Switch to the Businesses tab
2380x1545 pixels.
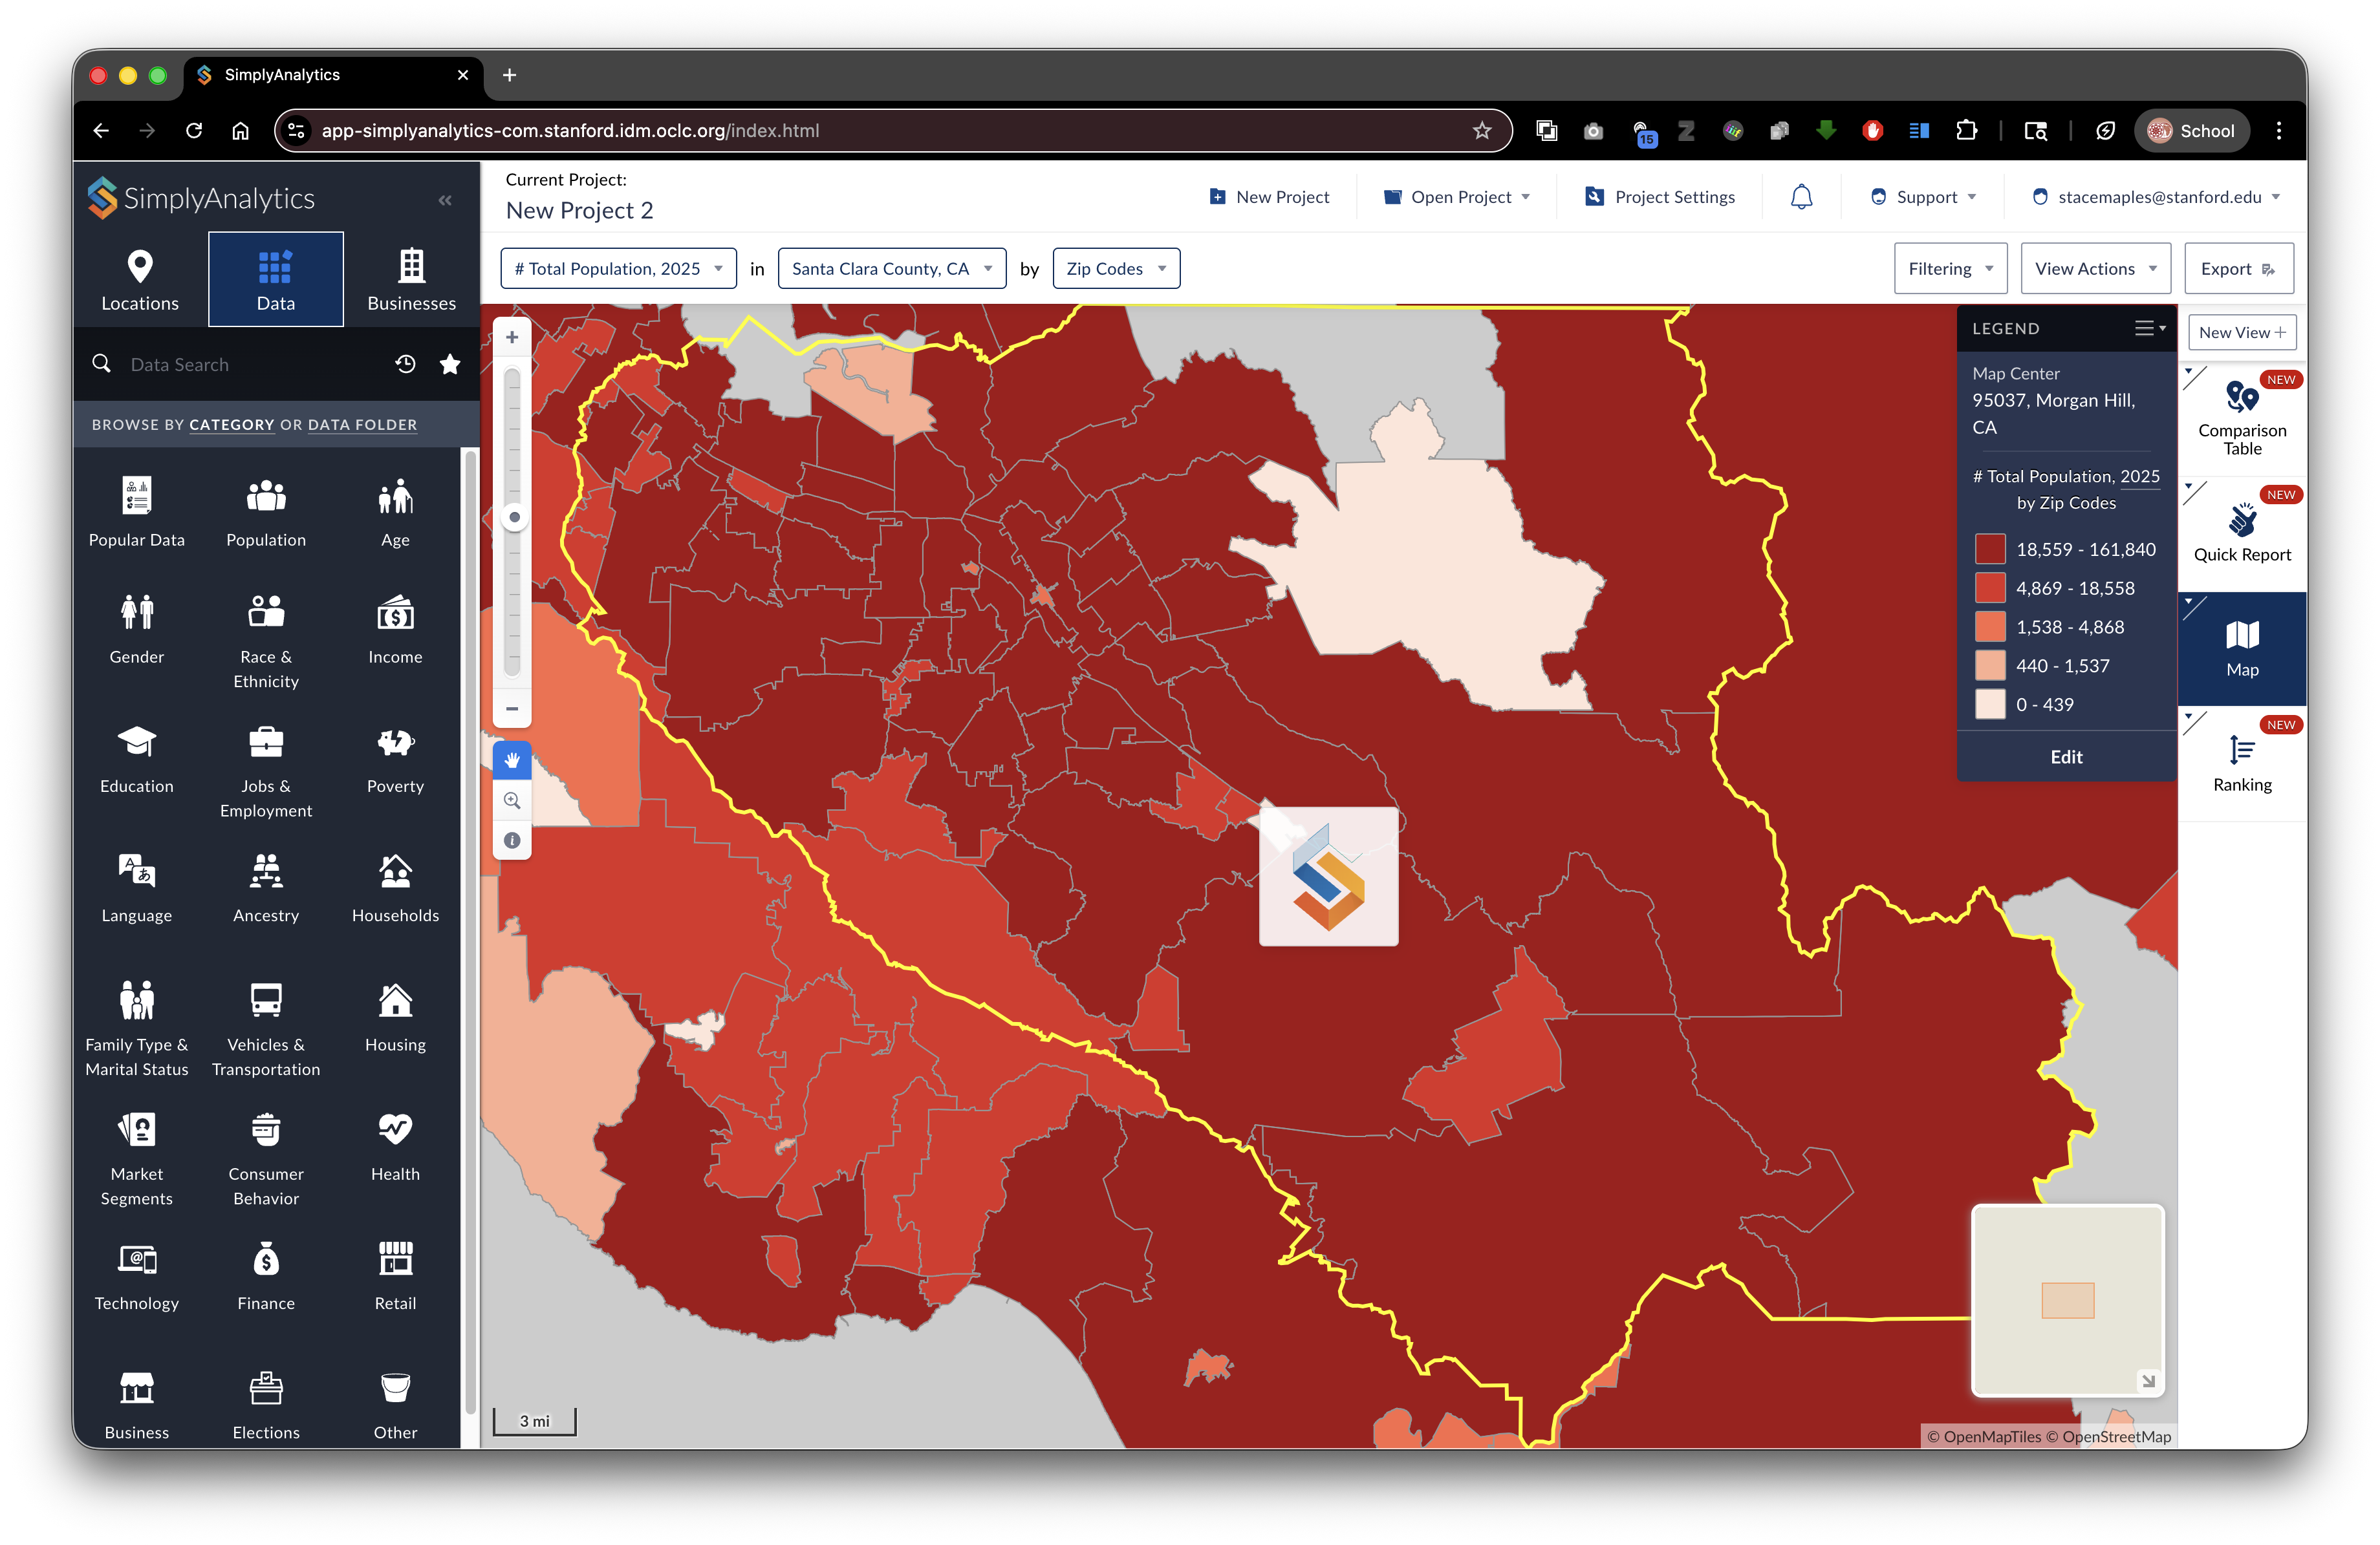click(411, 280)
